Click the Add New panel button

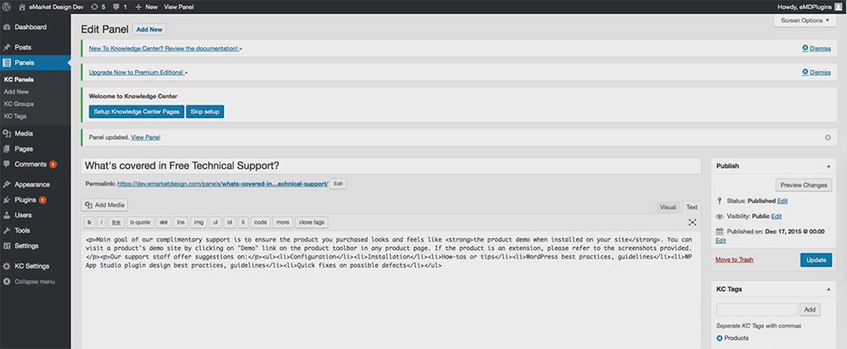149,30
